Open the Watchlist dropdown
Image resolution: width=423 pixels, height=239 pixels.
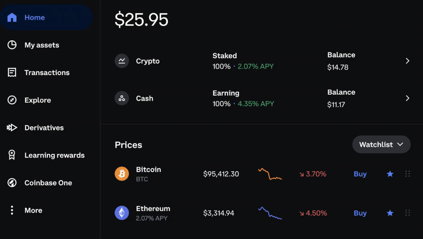[381, 144]
